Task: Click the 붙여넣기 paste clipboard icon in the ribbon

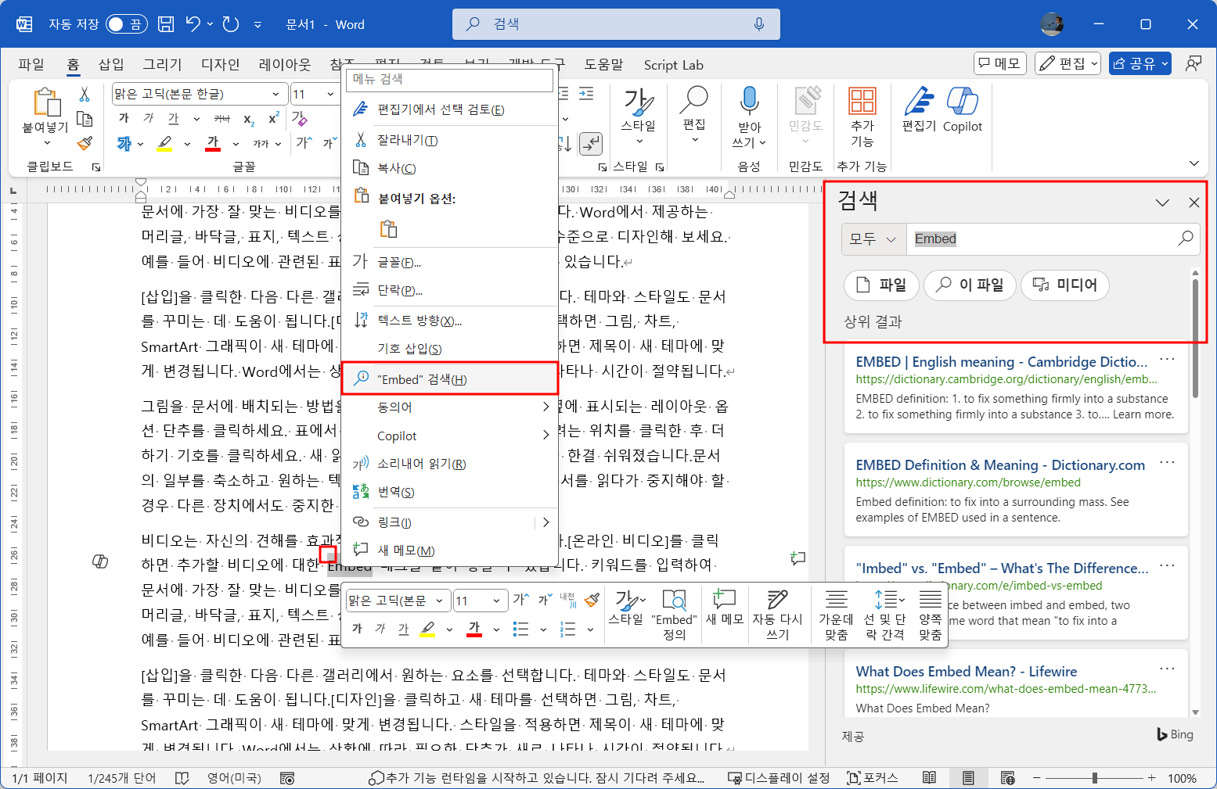Action: click(x=46, y=102)
